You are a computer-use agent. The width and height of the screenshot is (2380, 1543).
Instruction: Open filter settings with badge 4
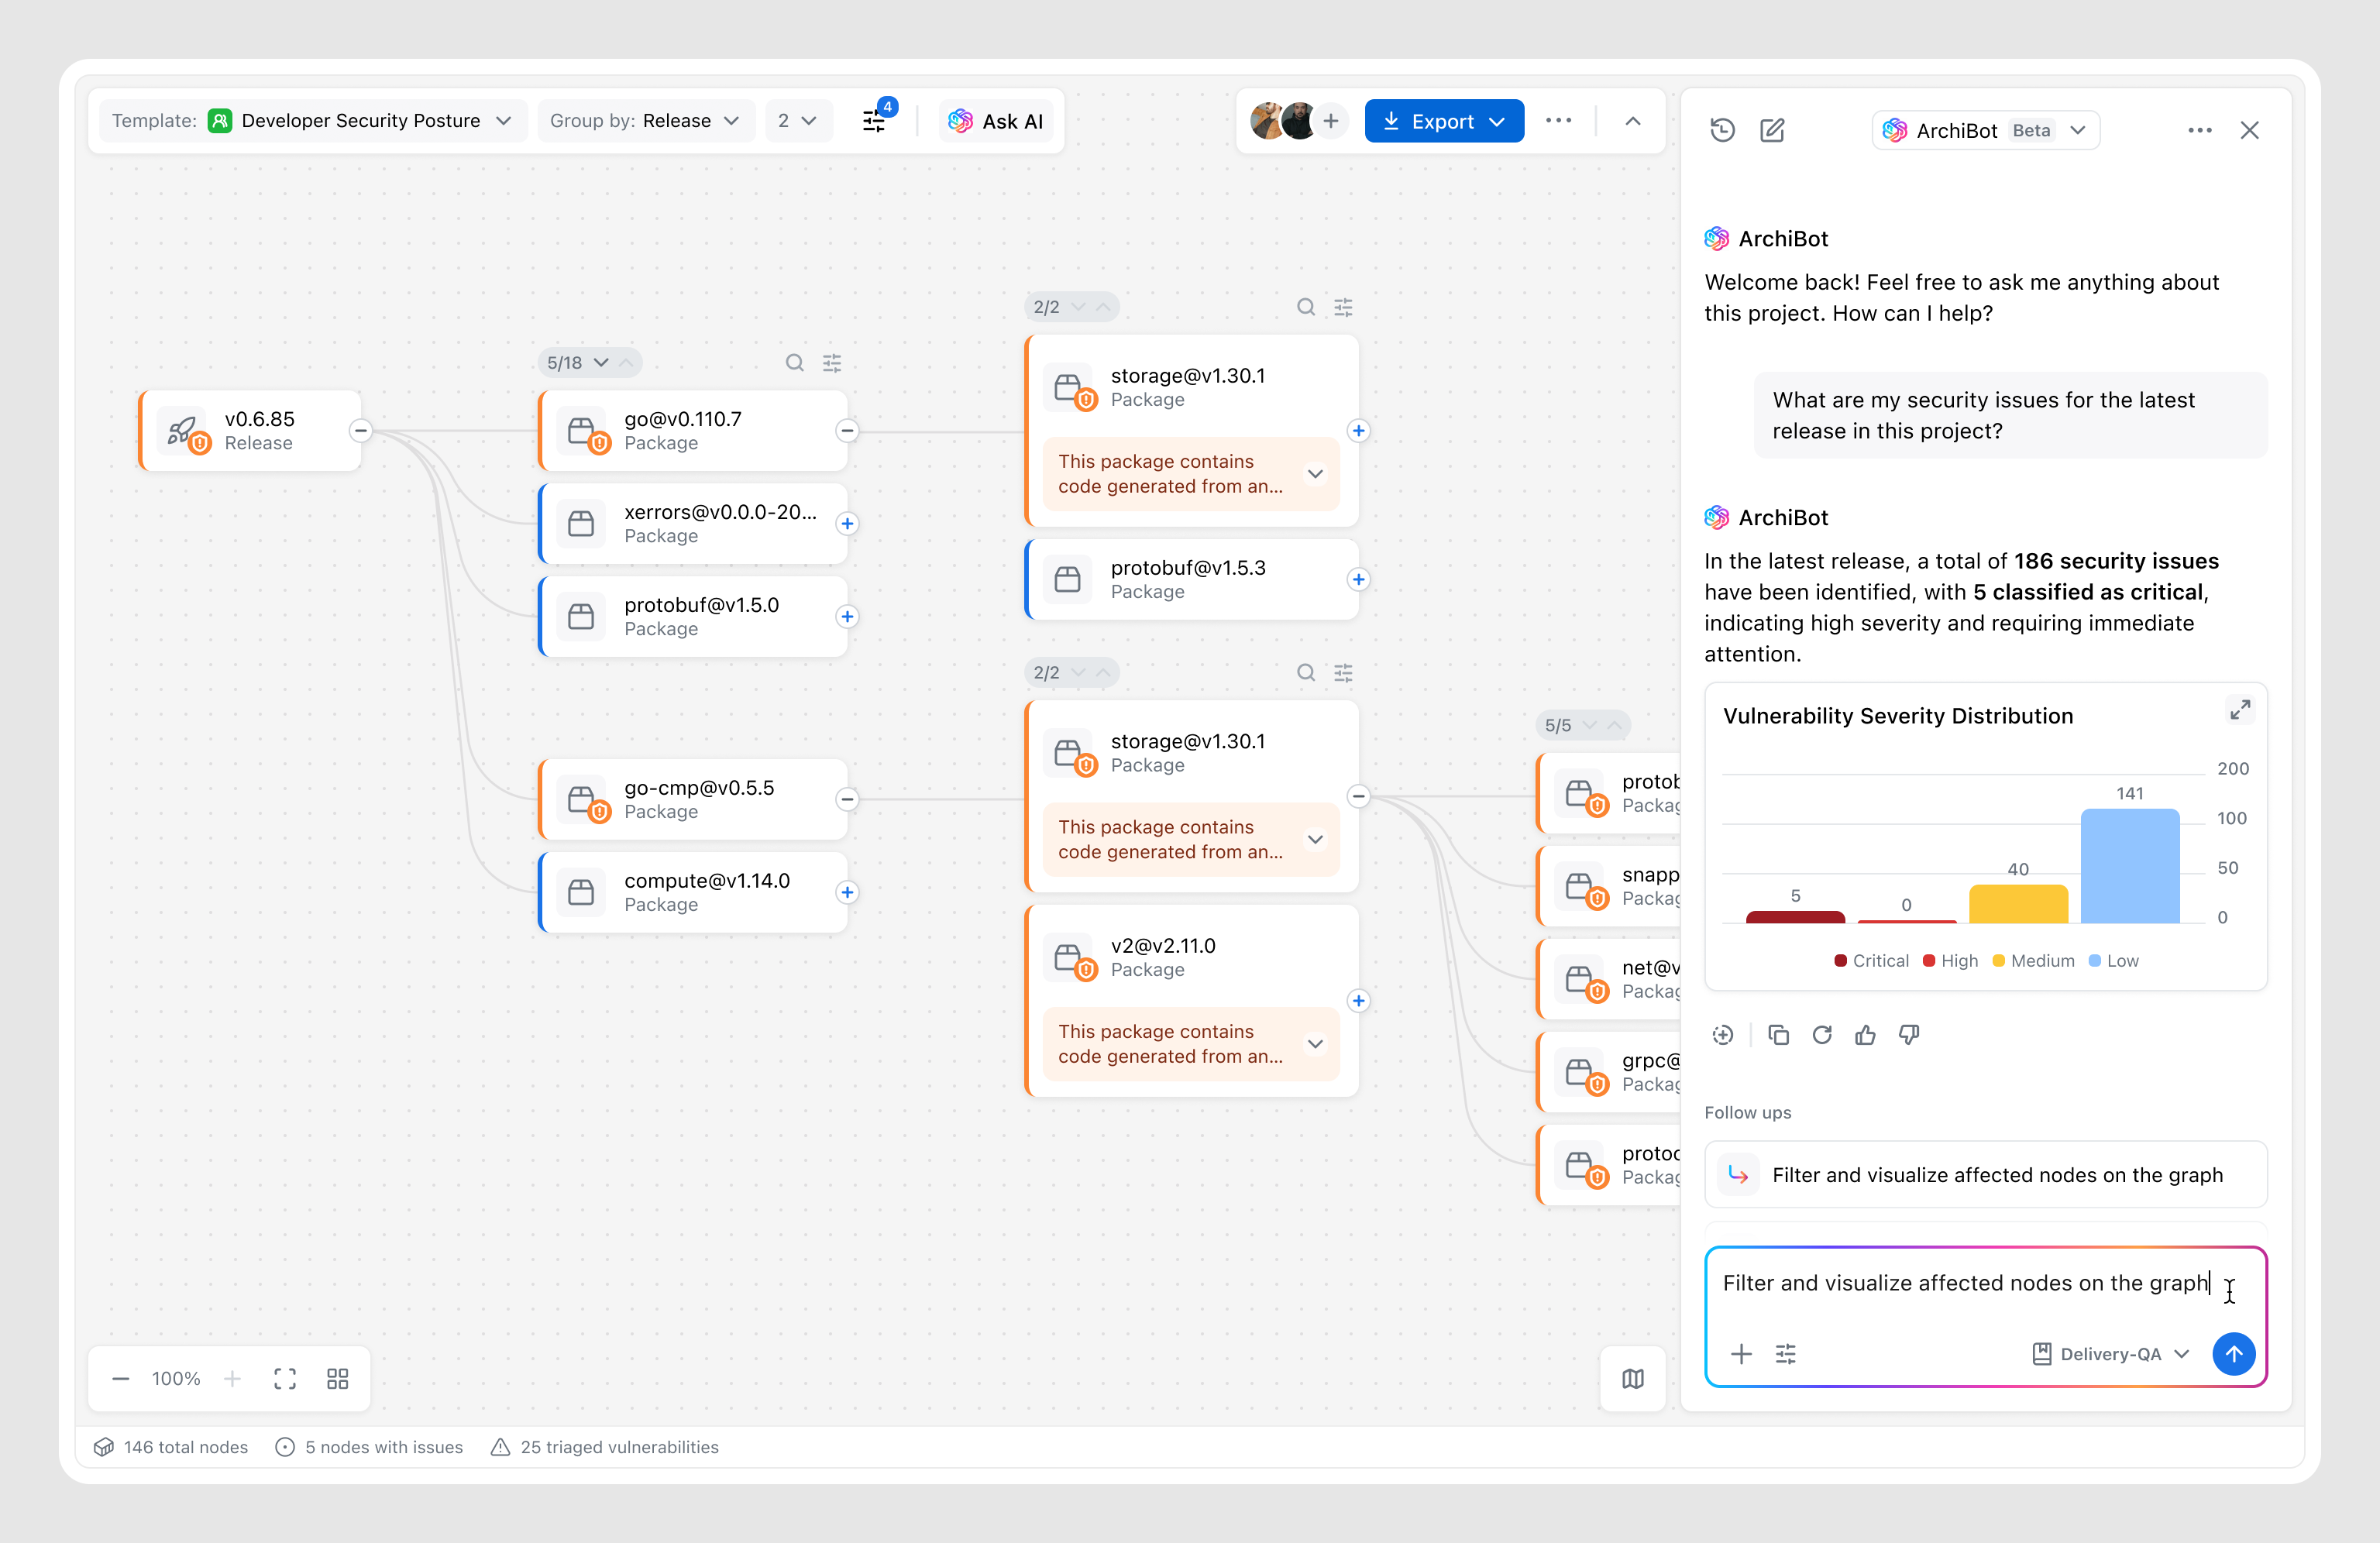pos(875,121)
